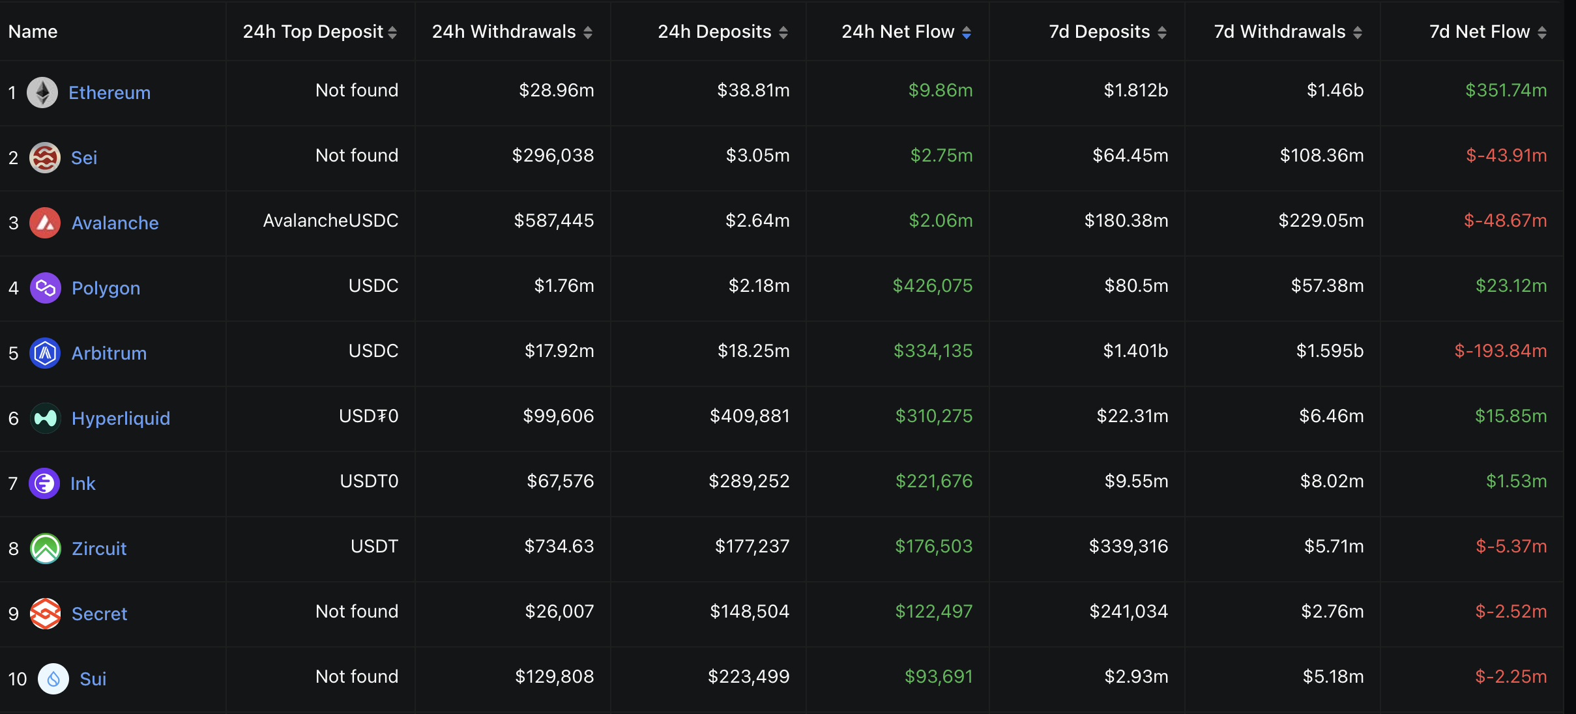The image size is (1576, 714).
Task: Select Secret's $-2.52m 7d net flow
Action: coord(1511,612)
